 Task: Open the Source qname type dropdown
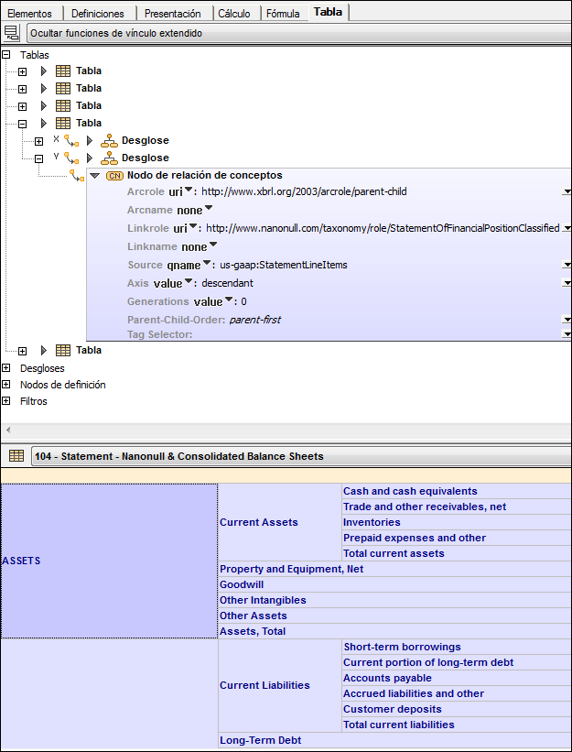click(x=208, y=264)
